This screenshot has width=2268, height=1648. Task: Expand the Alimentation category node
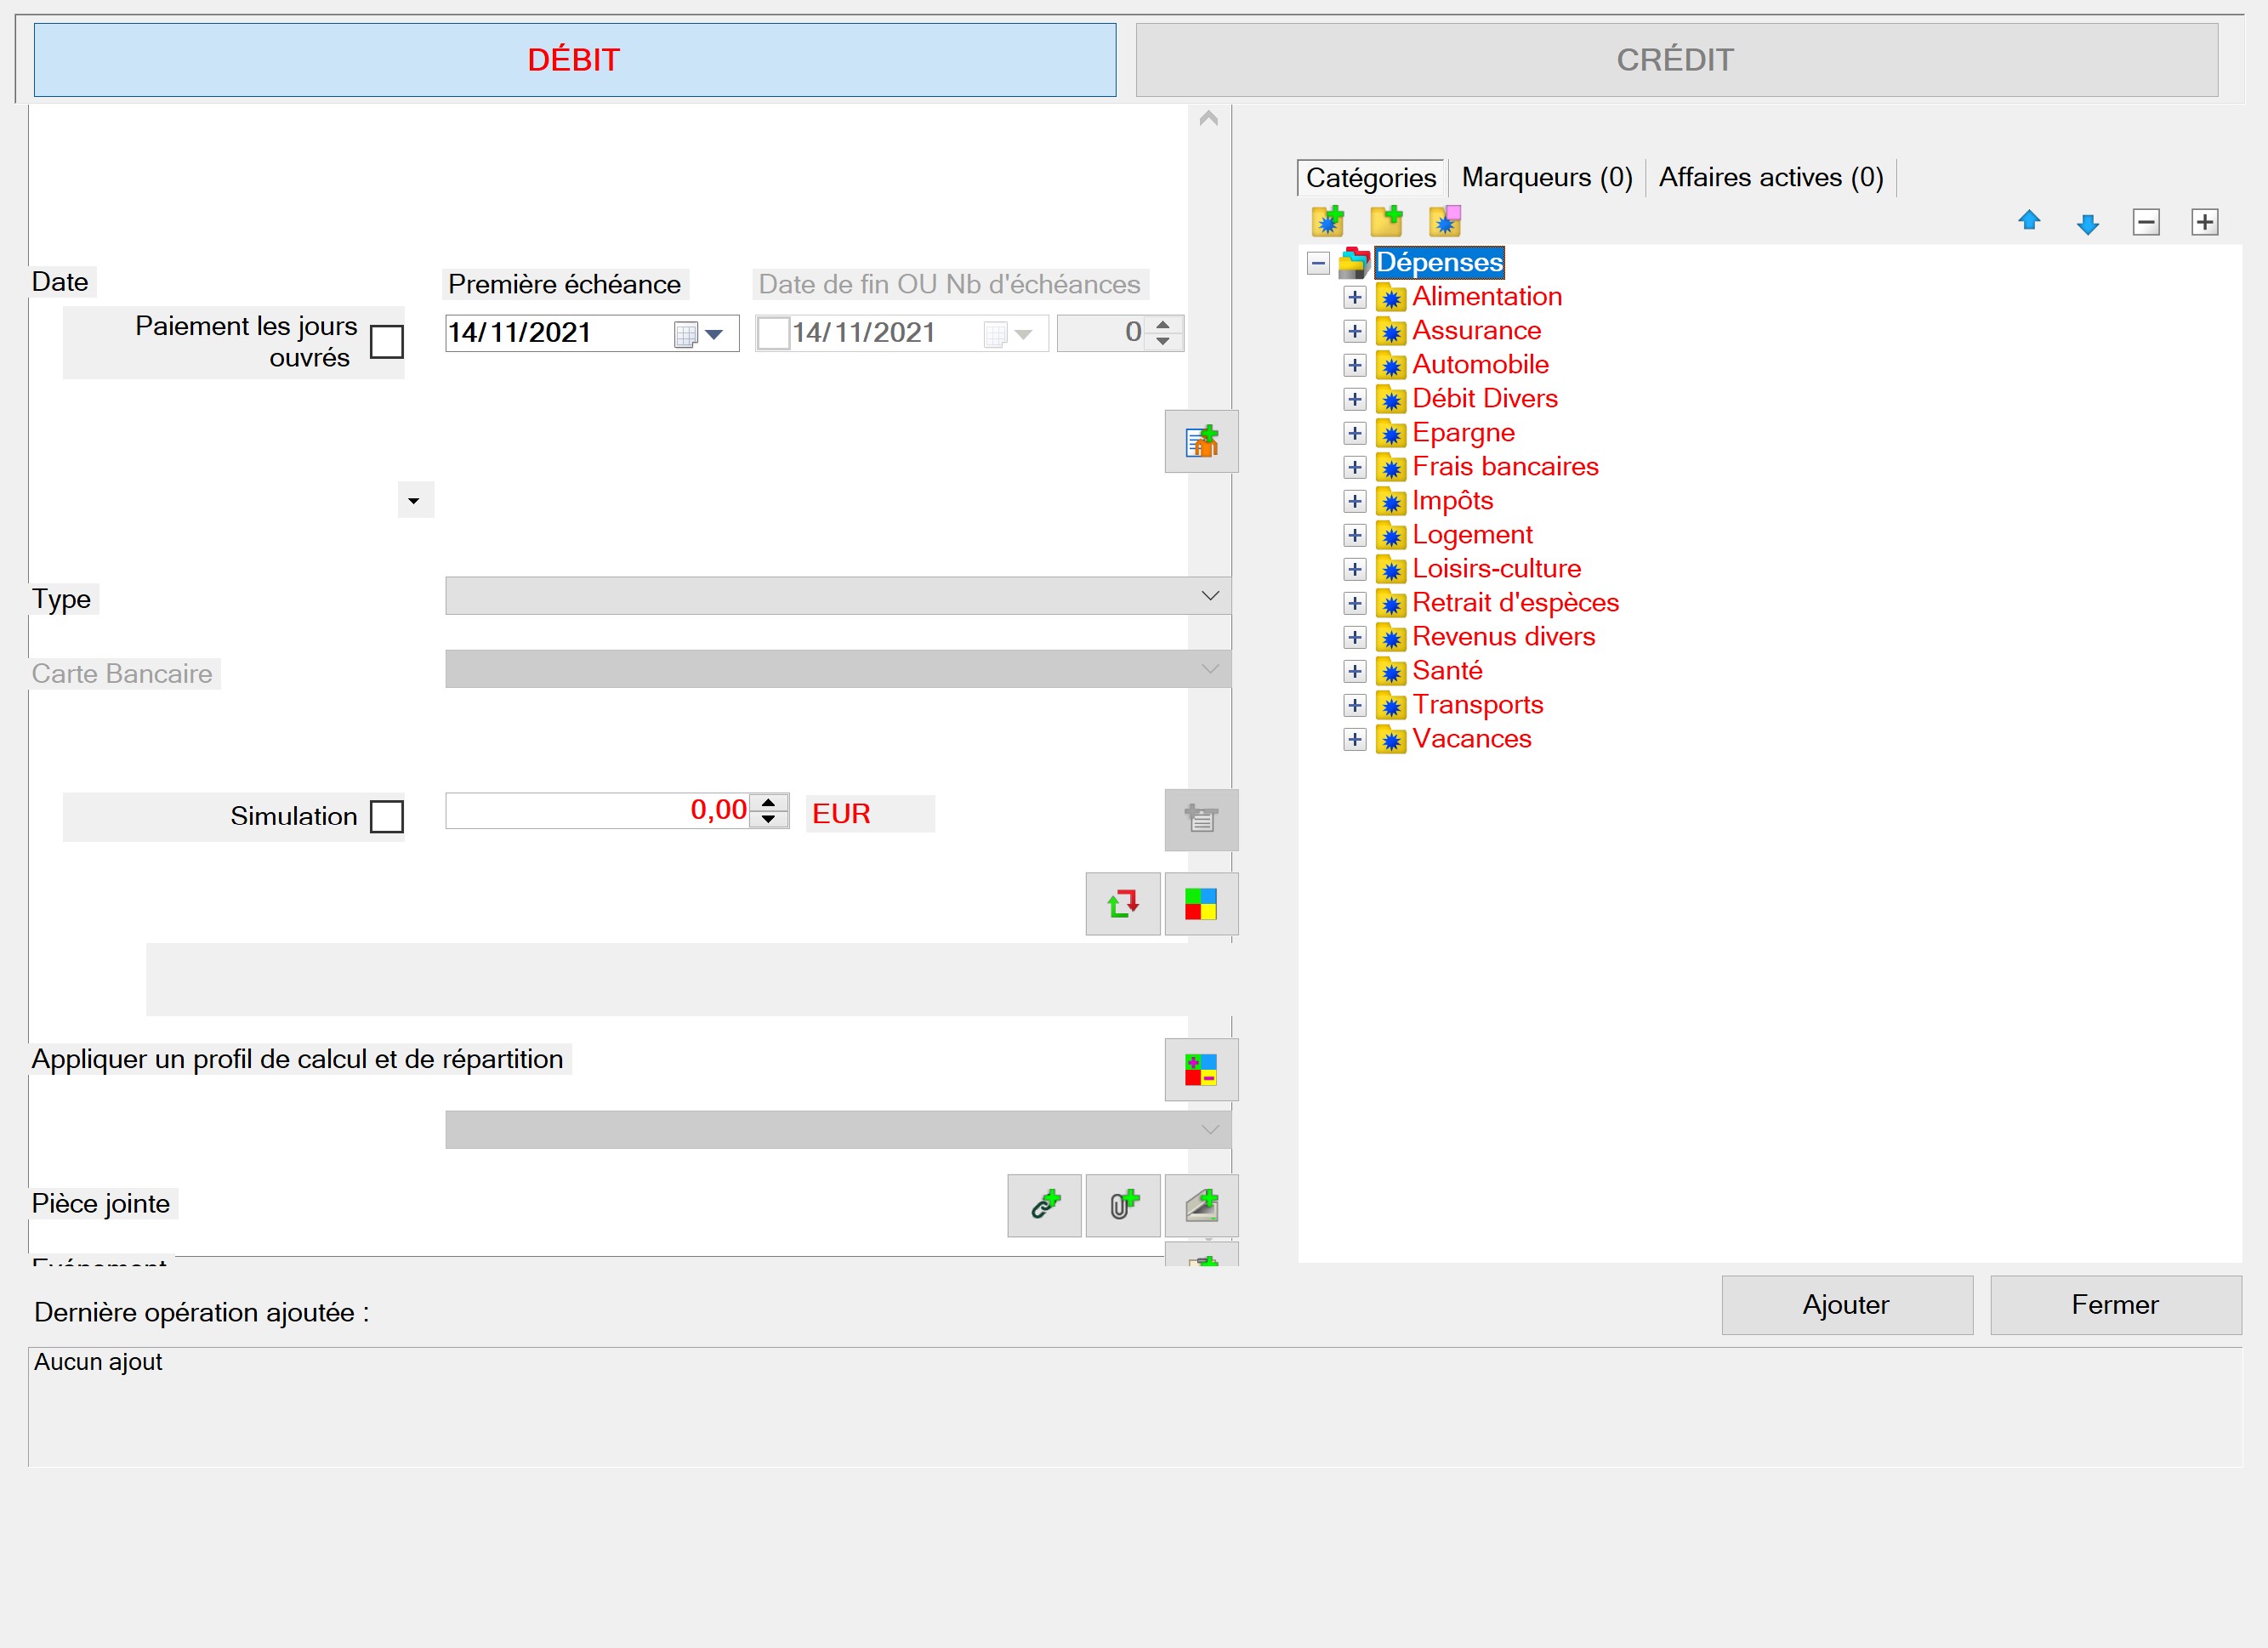coord(1355,297)
